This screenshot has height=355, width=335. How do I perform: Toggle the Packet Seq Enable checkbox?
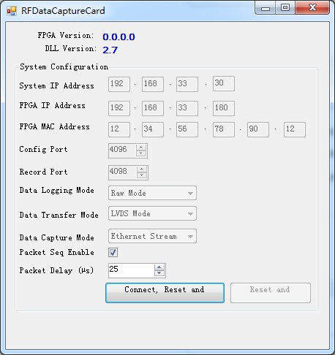(113, 252)
